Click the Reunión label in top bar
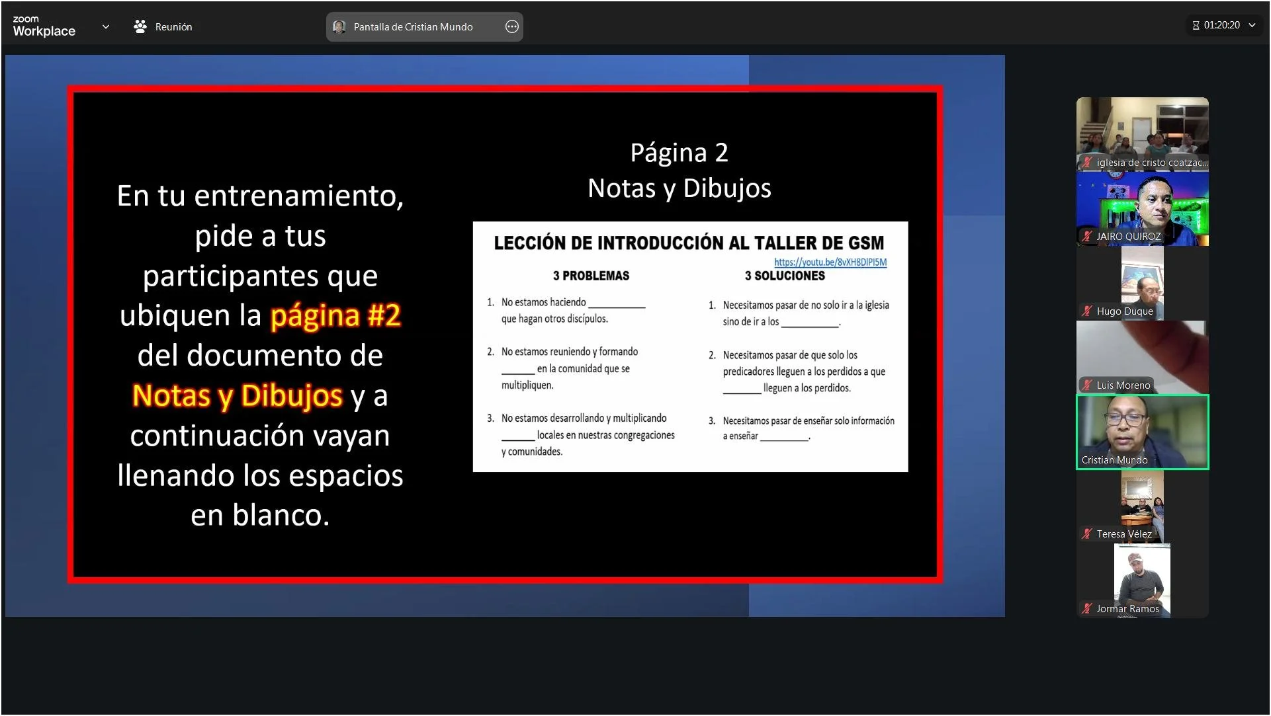1271x716 pixels. tap(173, 26)
